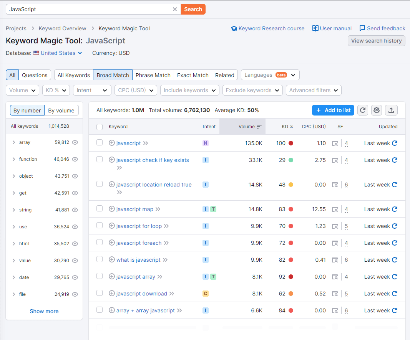This screenshot has height=340, width=410.
Task: Toggle eye icon for 'file' group
Action: 75,294
